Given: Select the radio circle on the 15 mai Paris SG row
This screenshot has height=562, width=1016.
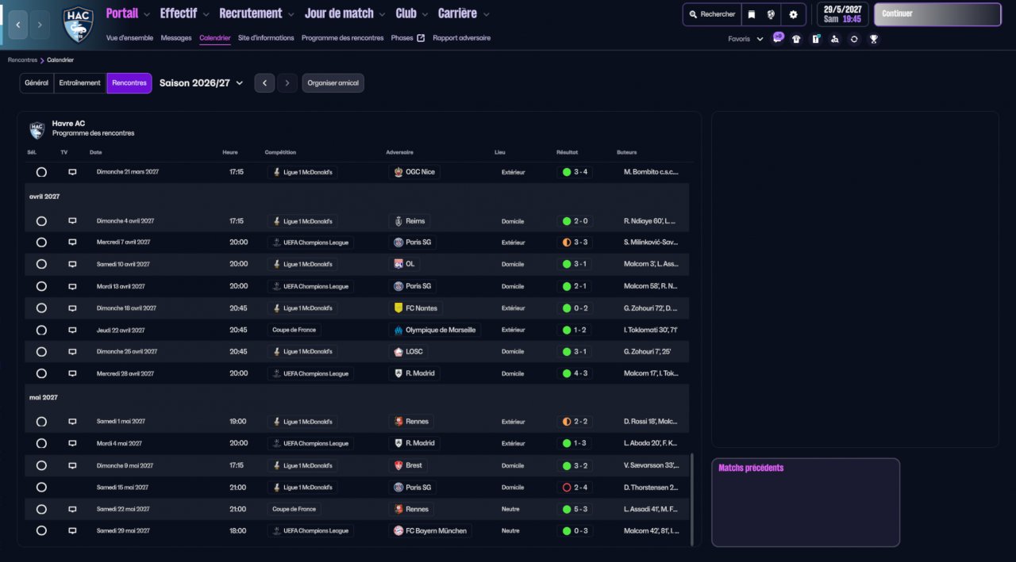Looking at the screenshot, I should click(41, 487).
